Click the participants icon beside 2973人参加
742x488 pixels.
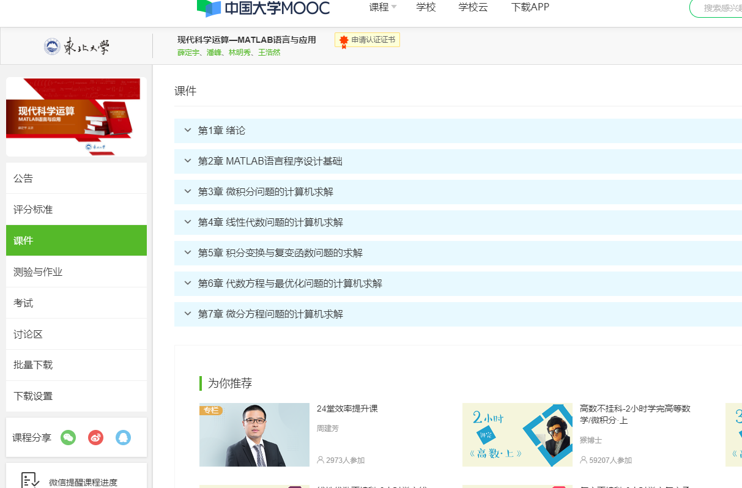[x=321, y=460]
